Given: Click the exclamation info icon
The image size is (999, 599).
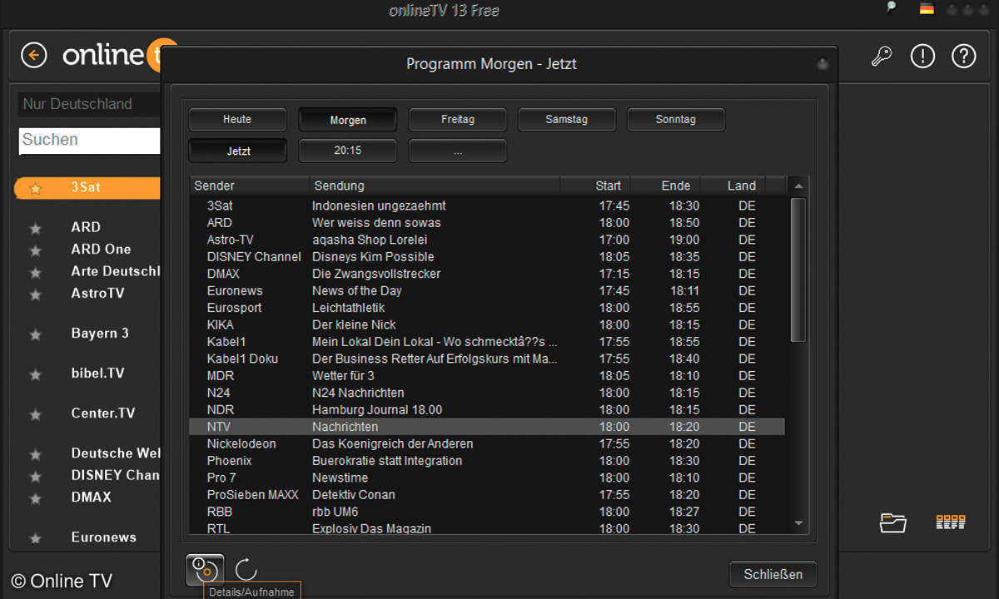Looking at the screenshot, I should click(922, 56).
